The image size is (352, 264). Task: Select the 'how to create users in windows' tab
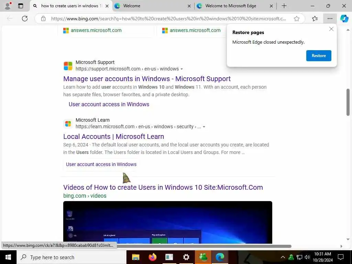tap(71, 6)
